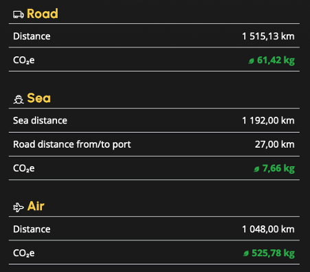
Task: Click the Air CO₂e value 525,78 kg
Action: [273, 253]
